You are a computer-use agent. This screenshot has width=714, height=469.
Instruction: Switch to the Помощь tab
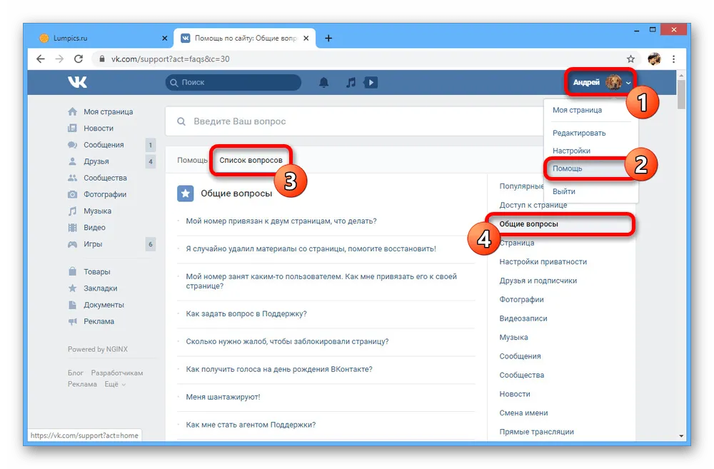(x=192, y=161)
